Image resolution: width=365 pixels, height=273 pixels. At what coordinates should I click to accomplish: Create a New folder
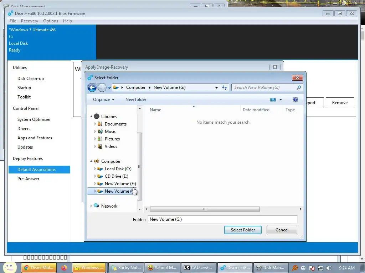pos(136,100)
